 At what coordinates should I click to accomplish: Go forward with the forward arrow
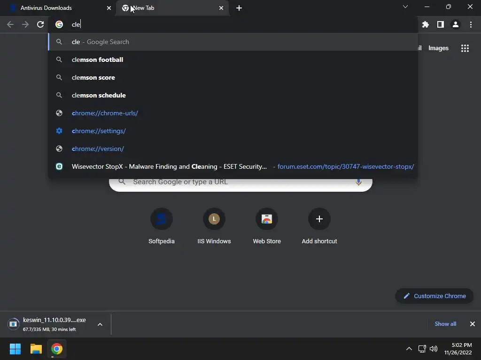click(x=25, y=24)
